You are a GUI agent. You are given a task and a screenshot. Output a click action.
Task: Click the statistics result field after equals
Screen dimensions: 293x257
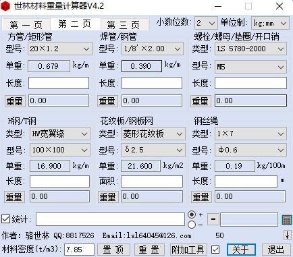(249, 219)
